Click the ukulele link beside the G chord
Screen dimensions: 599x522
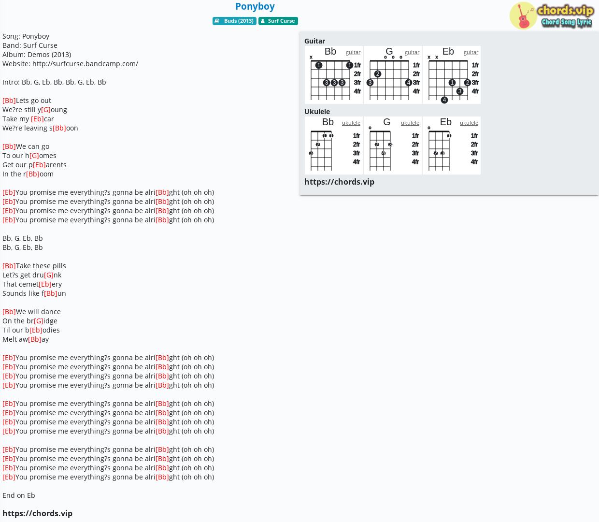click(x=410, y=123)
